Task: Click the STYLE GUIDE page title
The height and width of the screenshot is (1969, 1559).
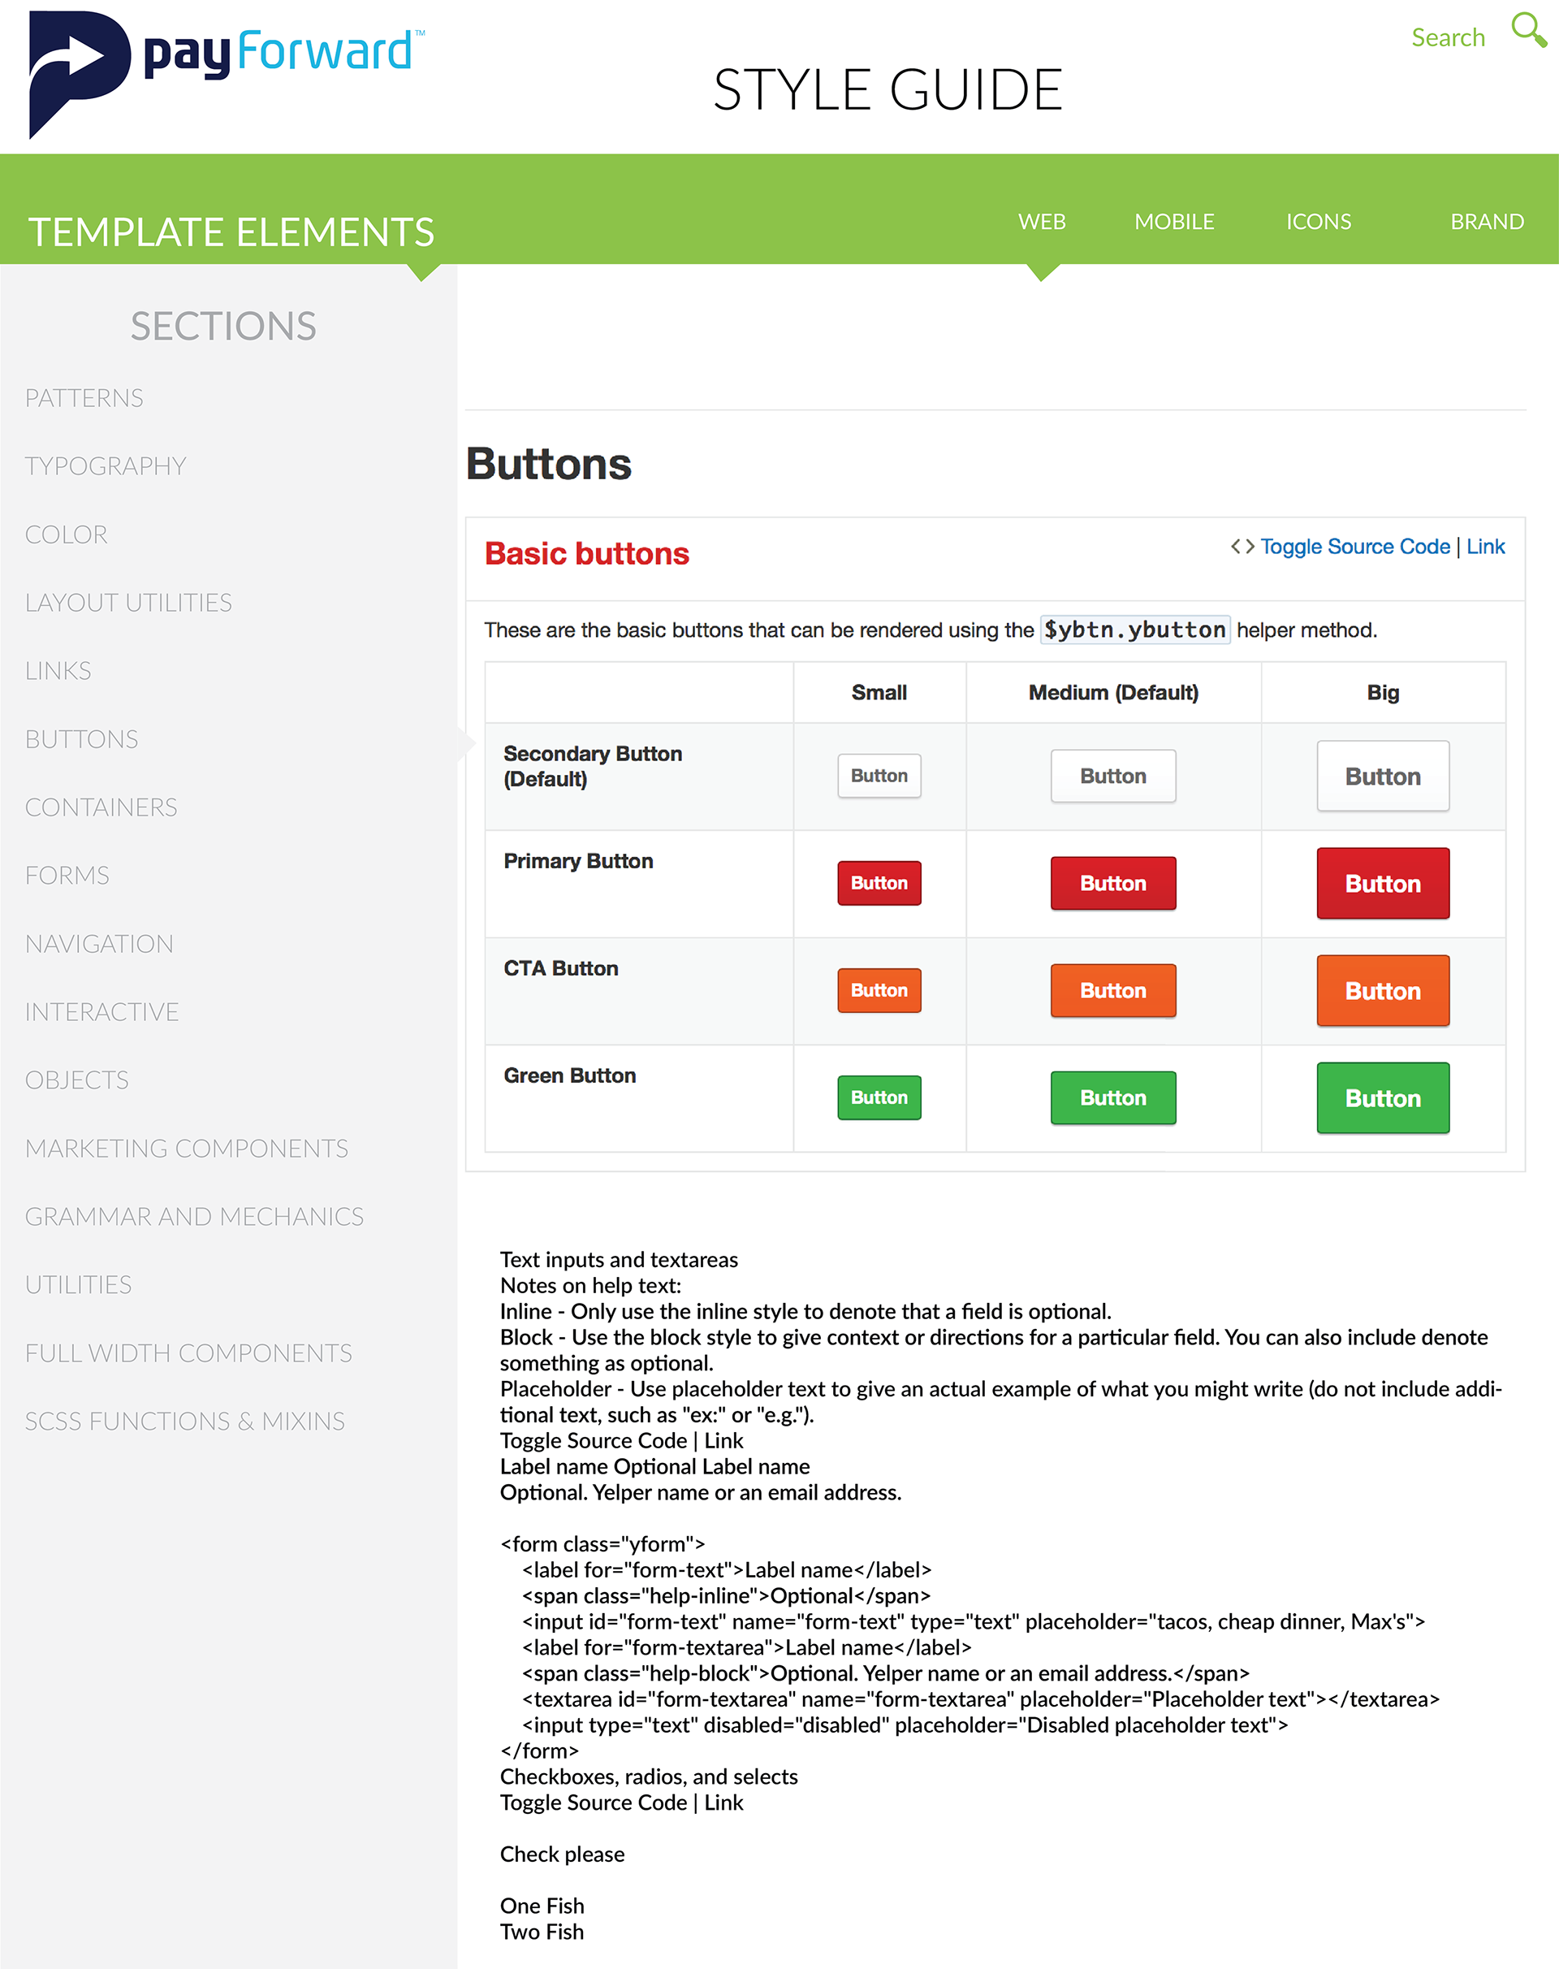Action: point(887,89)
